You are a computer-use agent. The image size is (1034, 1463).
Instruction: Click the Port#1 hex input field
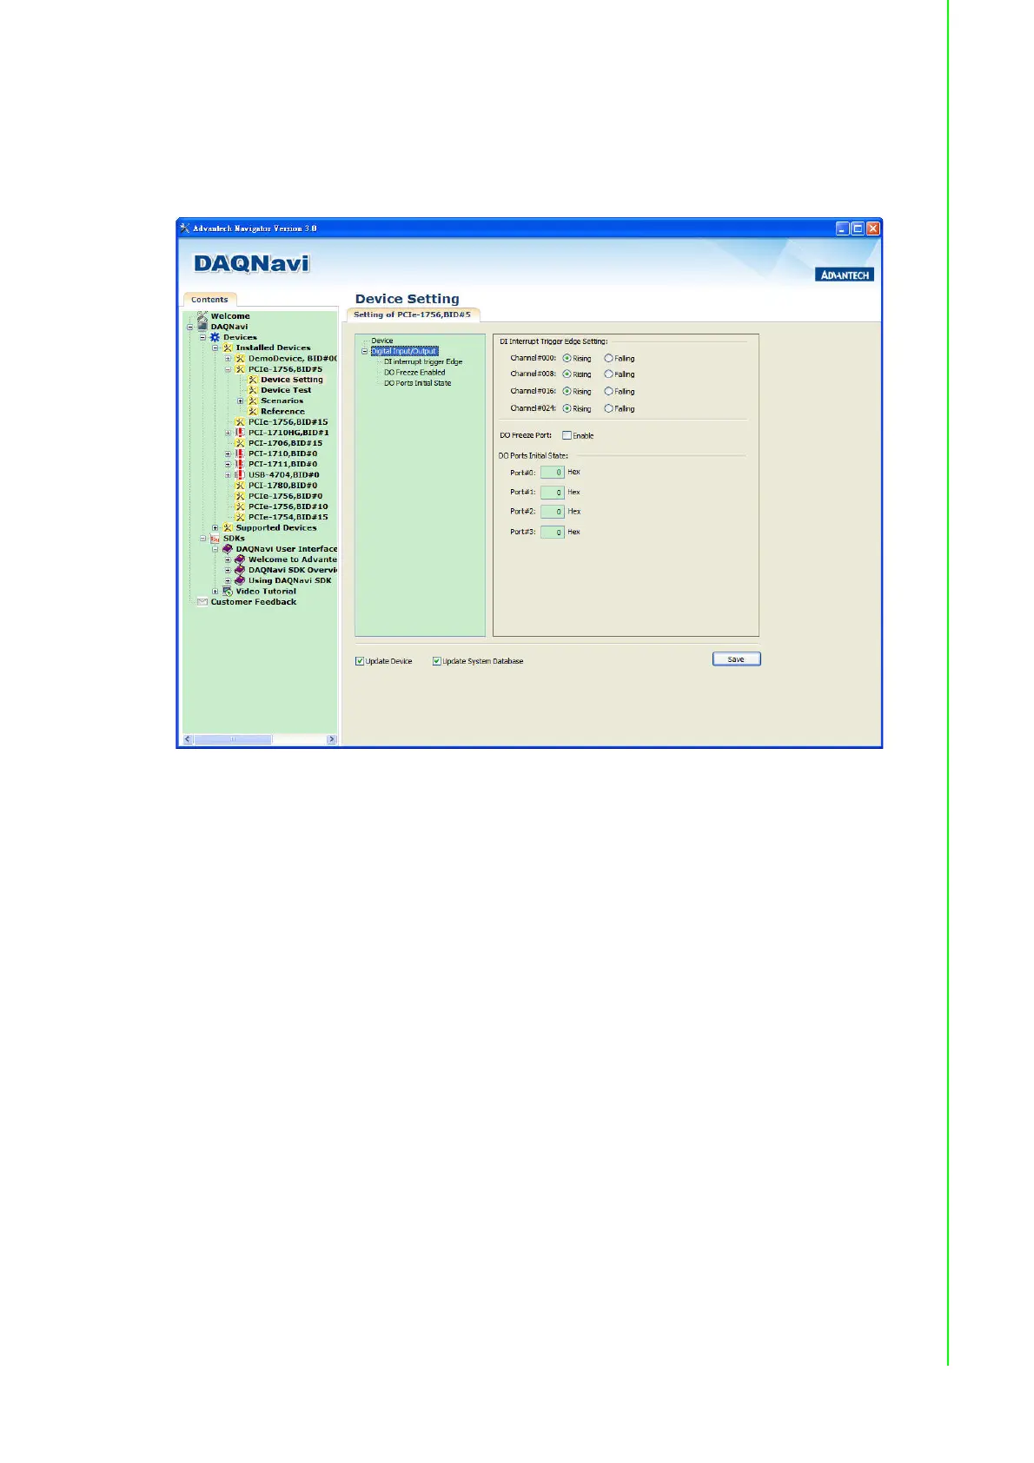(553, 493)
